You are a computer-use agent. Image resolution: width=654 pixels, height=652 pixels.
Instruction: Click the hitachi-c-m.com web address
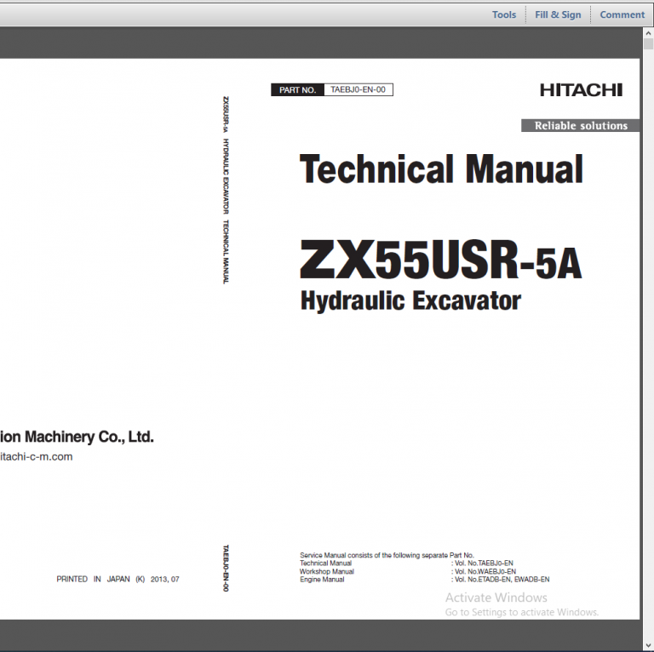tap(36, 457)
